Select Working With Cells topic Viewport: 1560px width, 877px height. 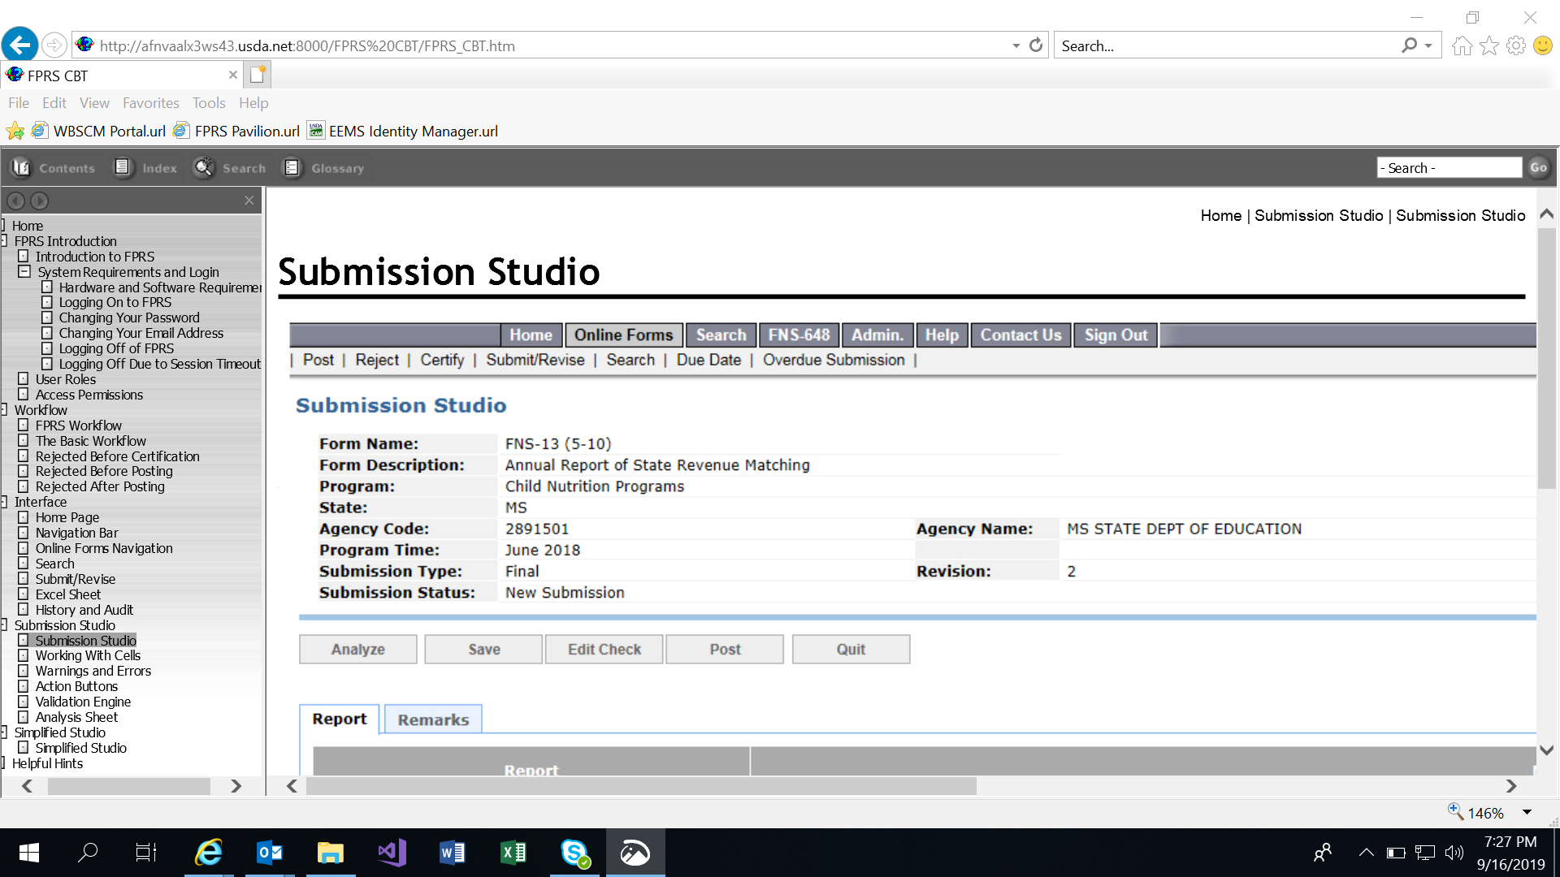tap(88, 655)
